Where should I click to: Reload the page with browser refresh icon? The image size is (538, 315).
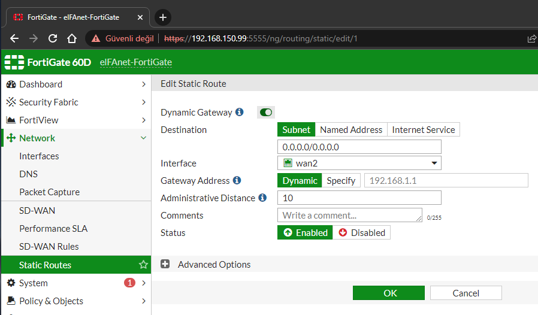click(53, 38)
